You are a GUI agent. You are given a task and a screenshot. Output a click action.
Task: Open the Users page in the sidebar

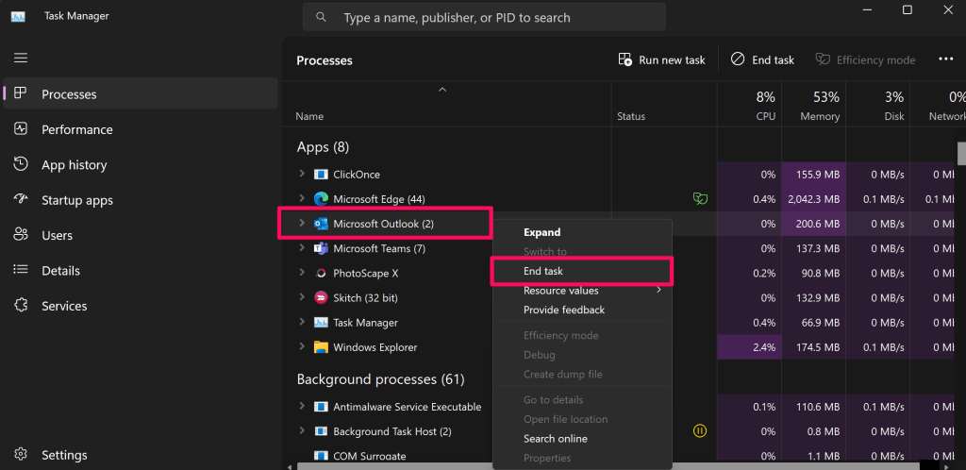[x=57, y=235]
